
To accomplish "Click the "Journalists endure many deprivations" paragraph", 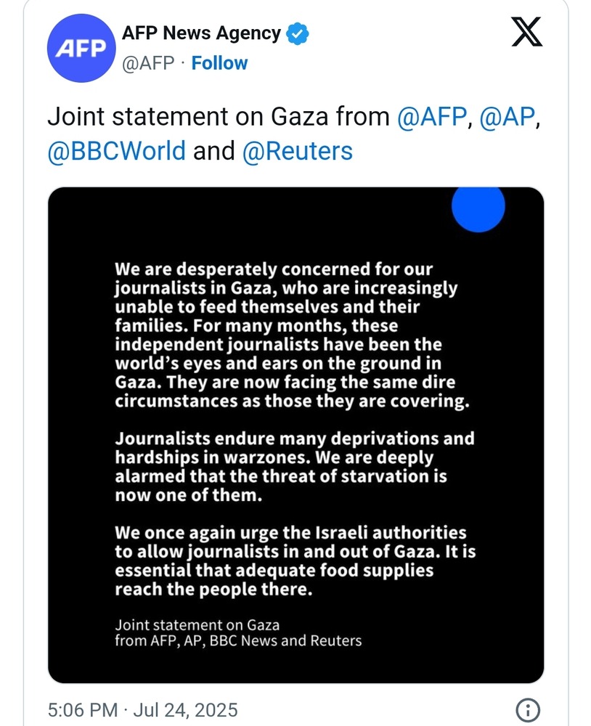I will click(294, 468).
